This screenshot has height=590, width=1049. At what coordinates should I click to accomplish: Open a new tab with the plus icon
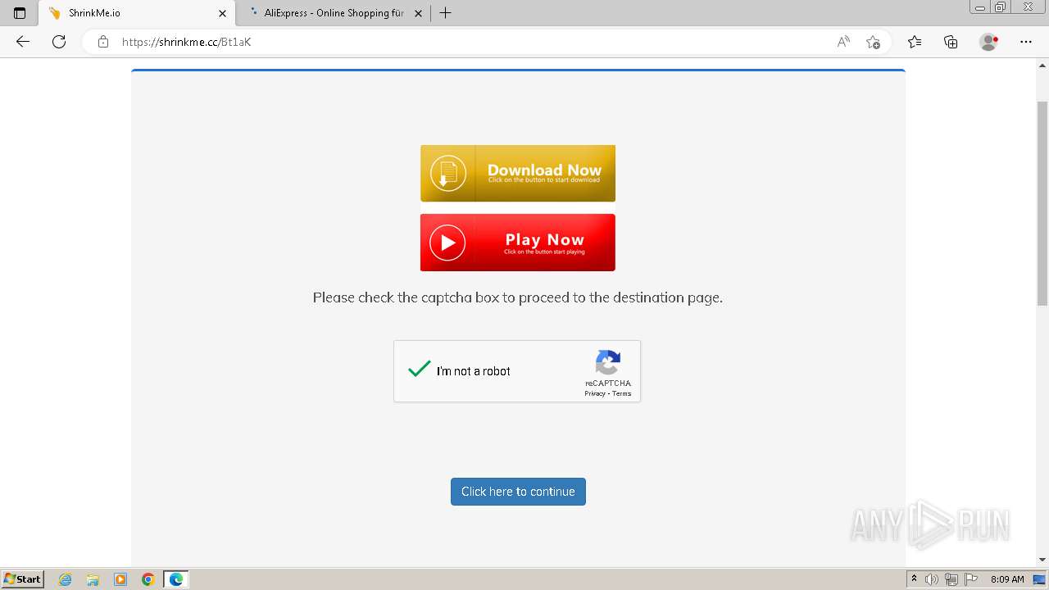pyautogui.click(x=445, y=13)
